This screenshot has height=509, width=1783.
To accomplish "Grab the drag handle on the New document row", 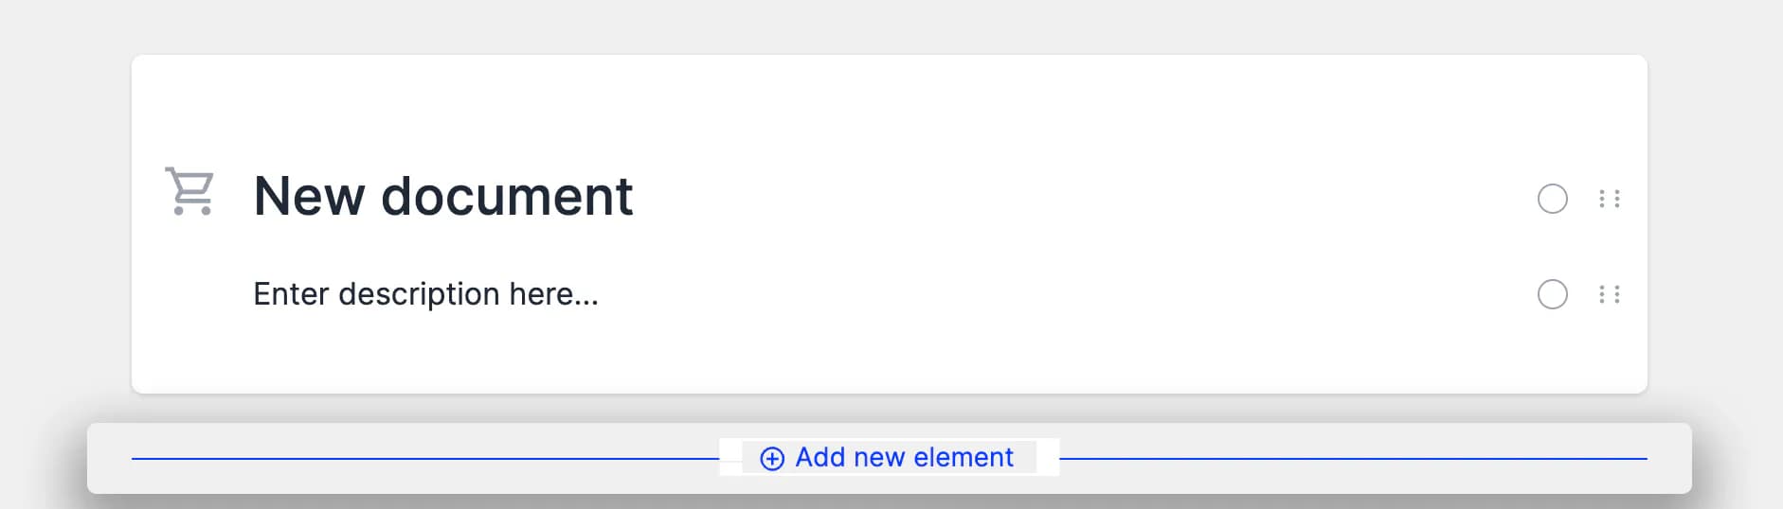I will (x=1609, y=199).
